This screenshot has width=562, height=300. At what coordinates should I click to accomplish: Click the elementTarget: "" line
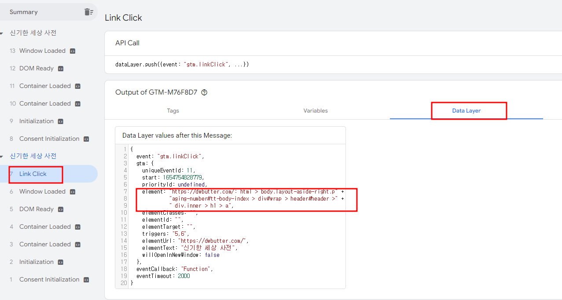point(169,227)
